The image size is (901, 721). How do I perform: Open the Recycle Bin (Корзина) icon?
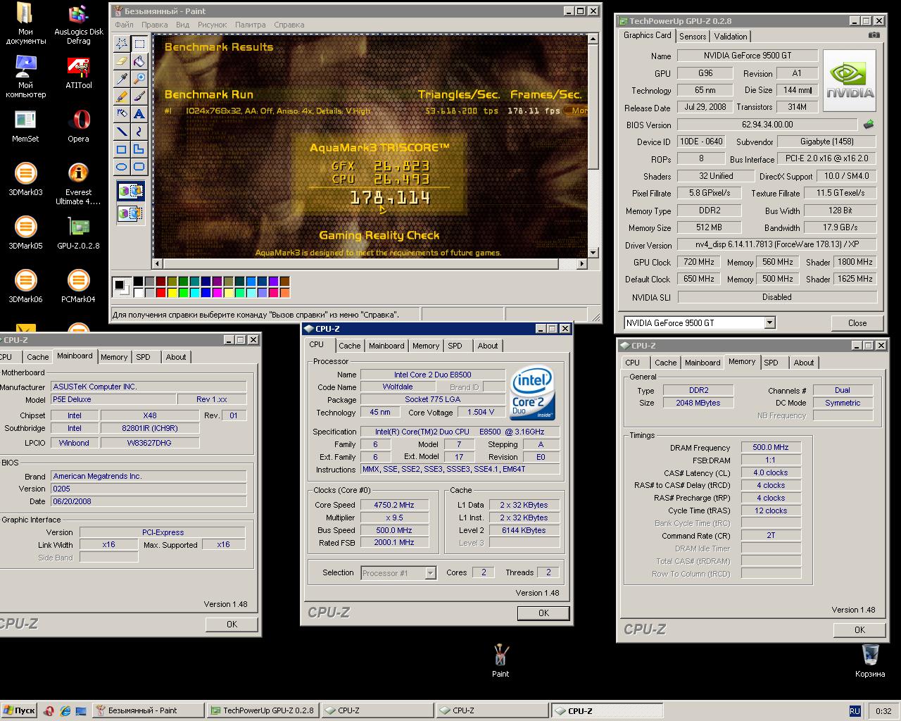coord(870,660)
